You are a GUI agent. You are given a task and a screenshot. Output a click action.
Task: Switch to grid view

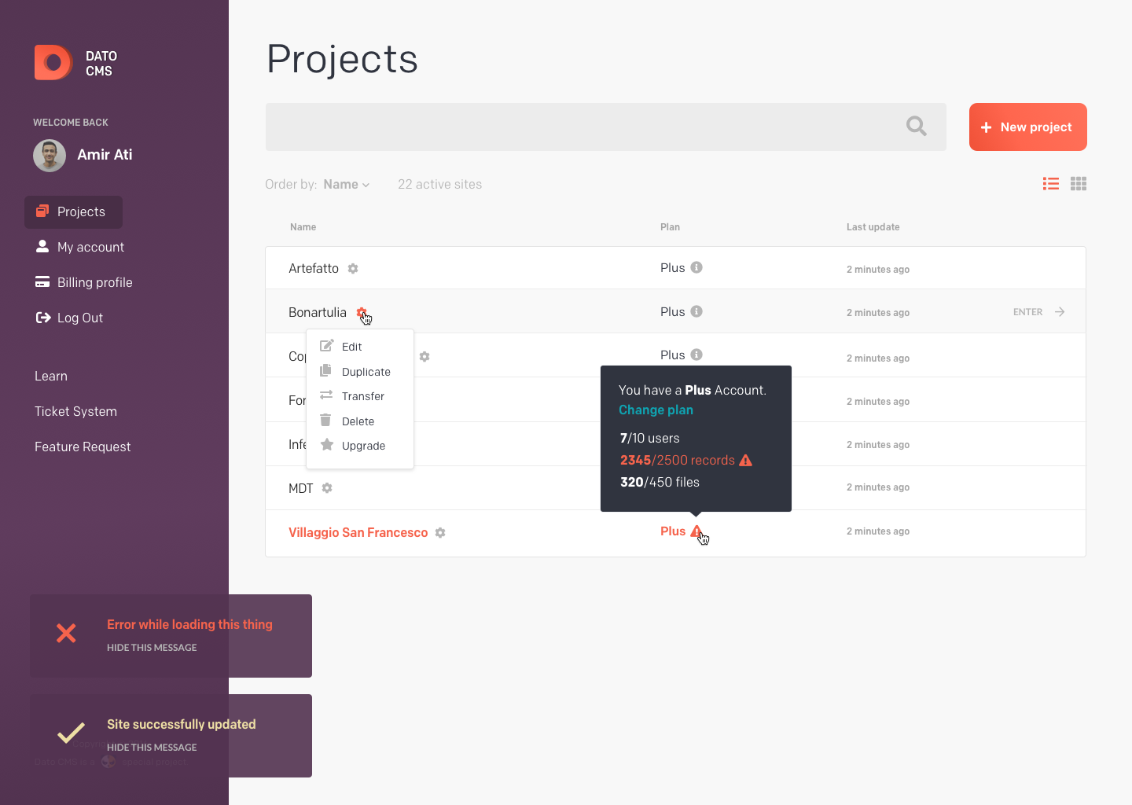1079,184
